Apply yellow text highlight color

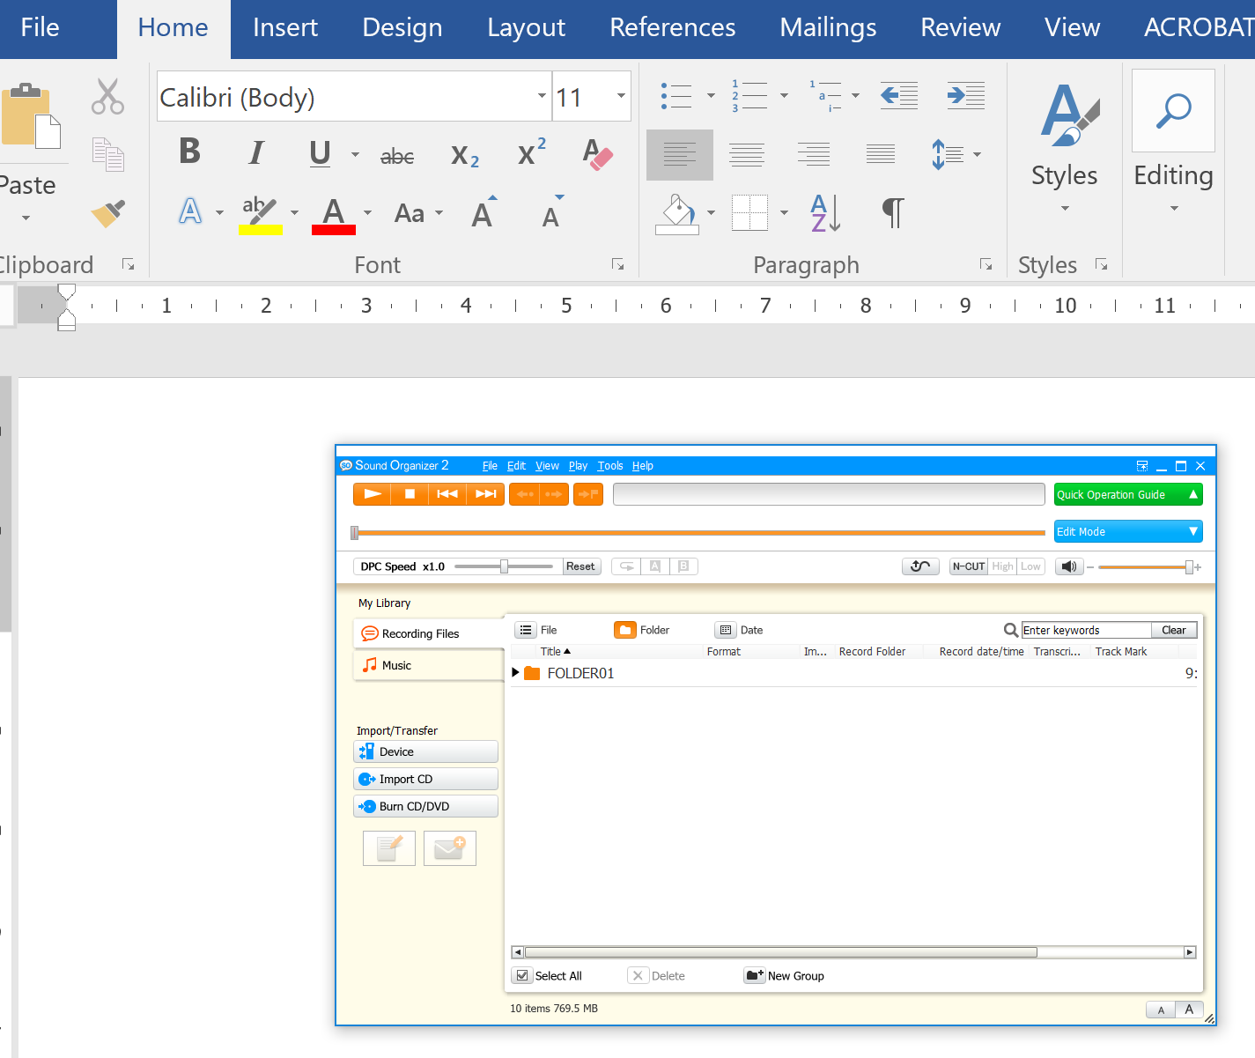(260, 214)
